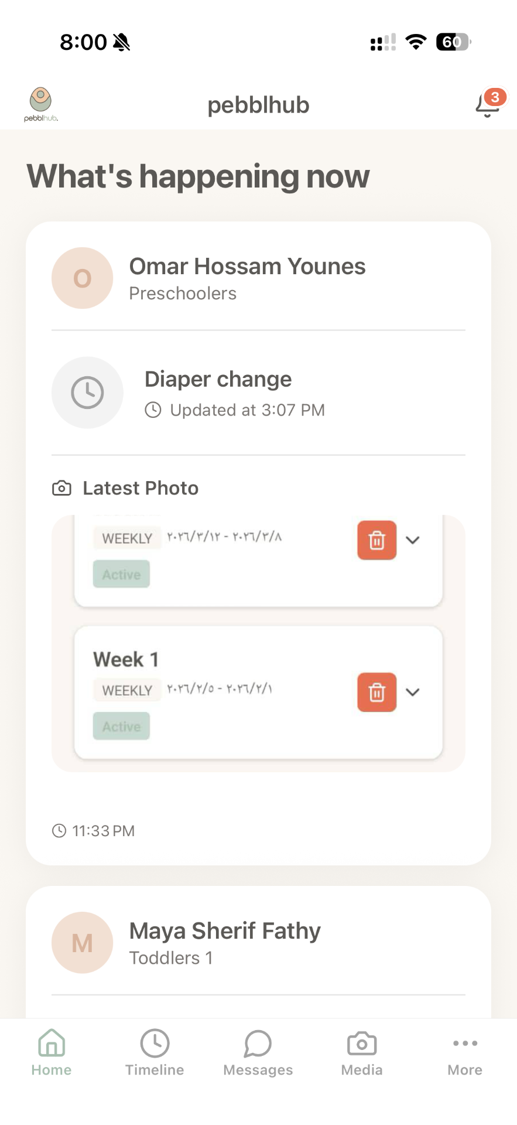Open the Diaper change activity entry
517x1125 pixels.
tap(258, 393)
